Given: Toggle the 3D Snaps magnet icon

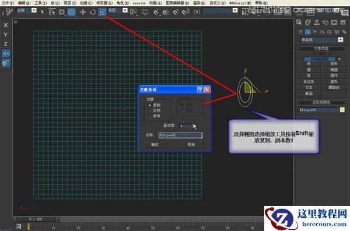Looking at the screenshot, I should coord(156,12).
